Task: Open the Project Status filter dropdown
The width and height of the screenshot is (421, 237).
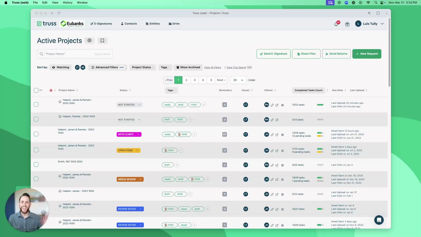Action: (x=143, y=67)
